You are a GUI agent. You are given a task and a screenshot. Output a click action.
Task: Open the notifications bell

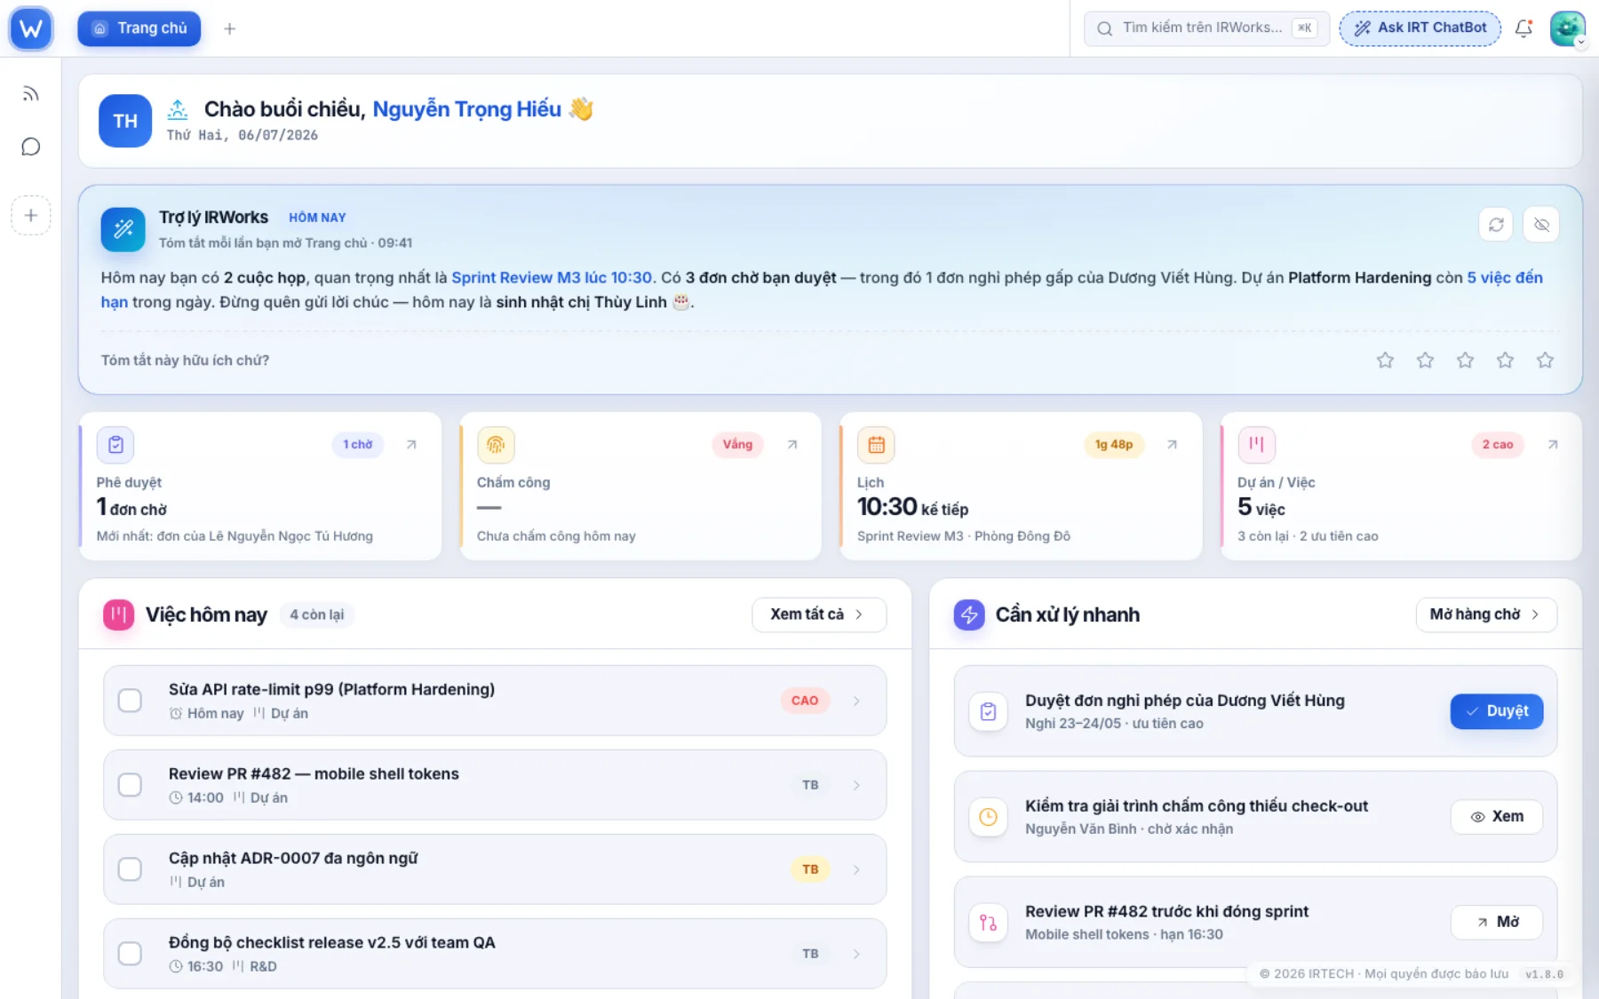(x=1523, y=28)
